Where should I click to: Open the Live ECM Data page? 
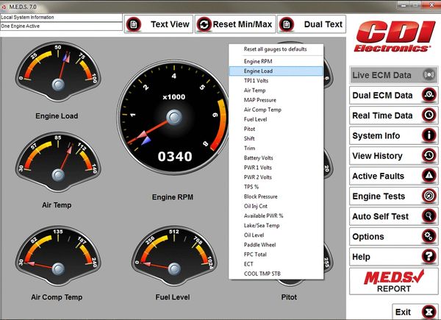394,75
